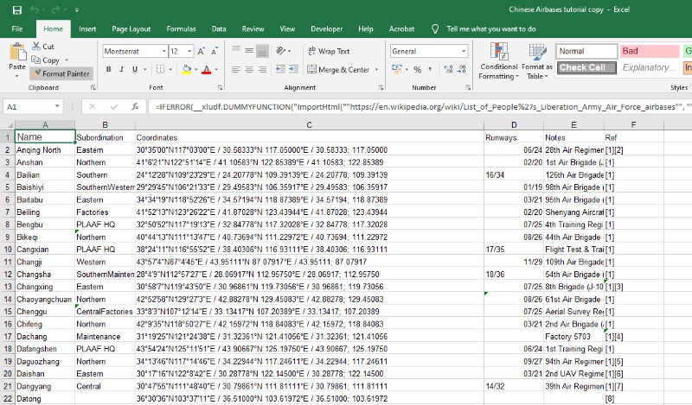Click the Paste clipboard icon
The height and width of the screenshot is (405, 692).
(17, 52)
